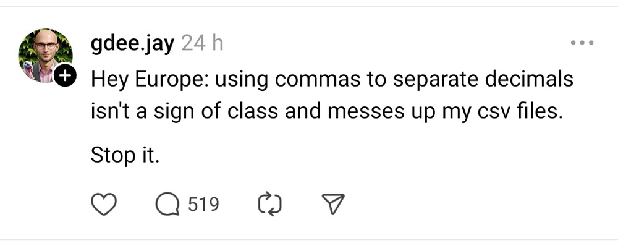Screen dimensions: 618x243
Task: Follow gdee.jay via the plus badge
Action: point(65,75)
